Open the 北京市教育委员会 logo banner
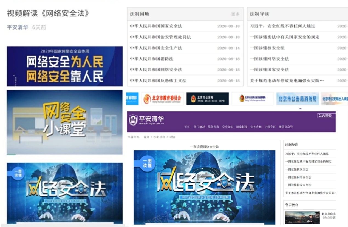 (162, 99)
